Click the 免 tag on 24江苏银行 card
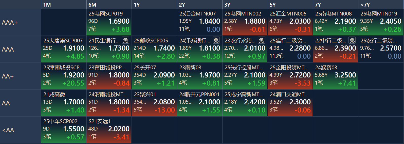This screenshot has width=404, height=144. [x=216, y=40]
